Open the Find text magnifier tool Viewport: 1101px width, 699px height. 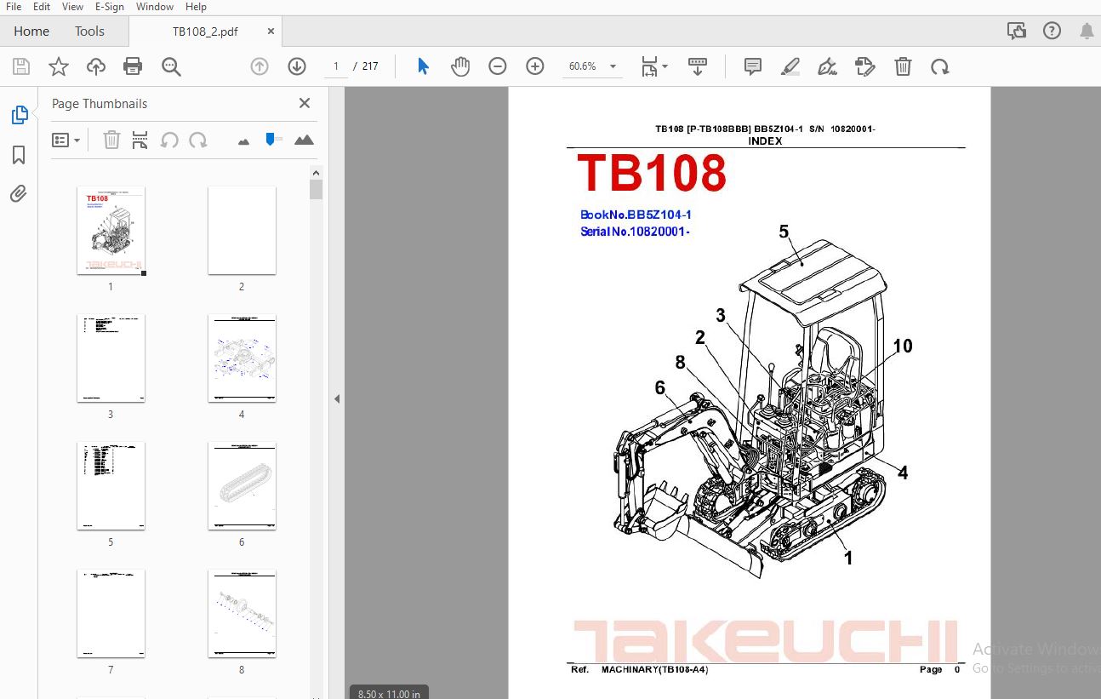(x=171, y=66)
